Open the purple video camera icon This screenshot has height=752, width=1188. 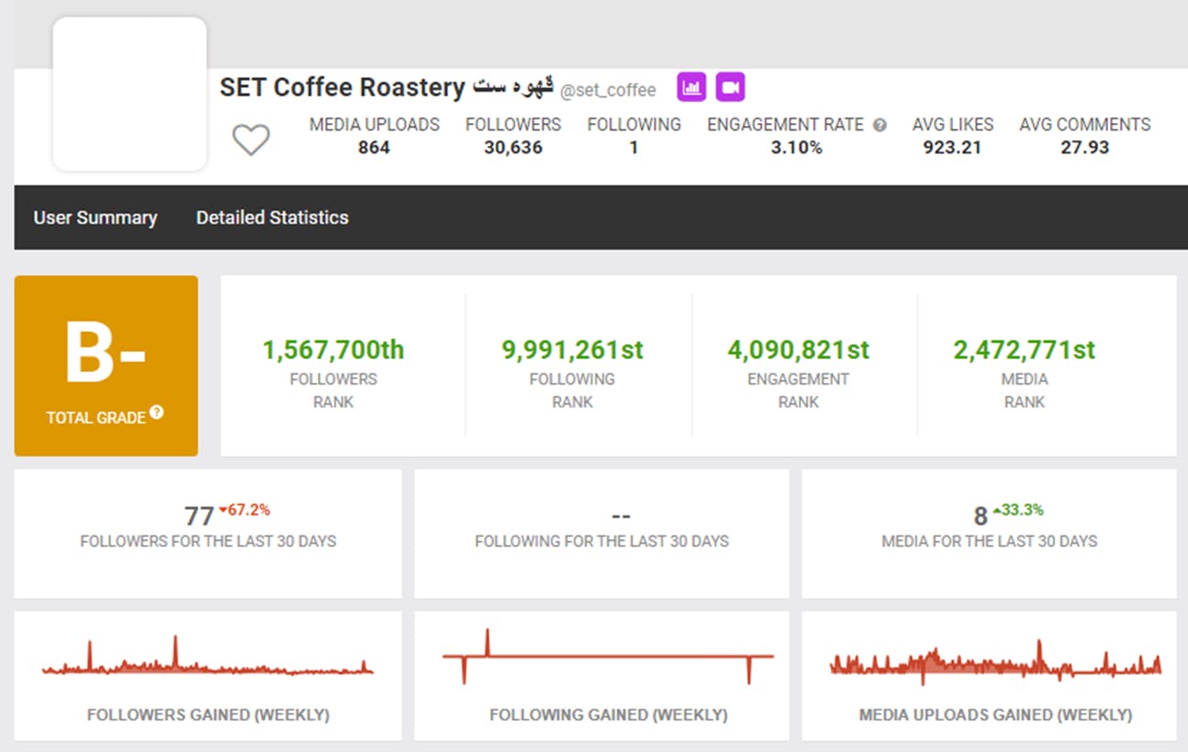click(x=730, y=87)
